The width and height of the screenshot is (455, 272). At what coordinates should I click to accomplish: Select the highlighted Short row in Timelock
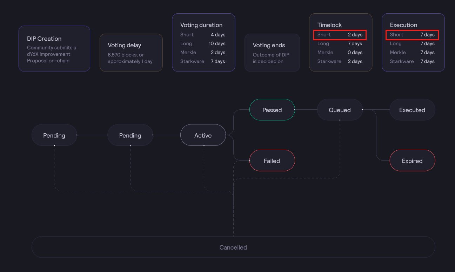(340, 34)
